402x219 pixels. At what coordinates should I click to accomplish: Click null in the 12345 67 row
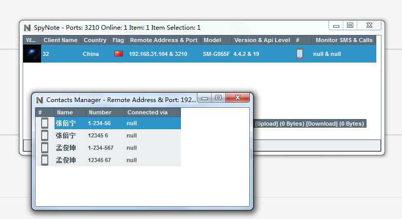132,160
